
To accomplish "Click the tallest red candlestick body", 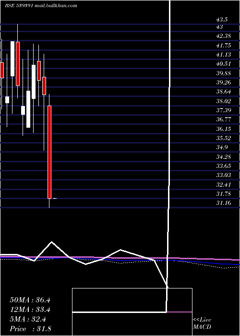I will point(49,152).
